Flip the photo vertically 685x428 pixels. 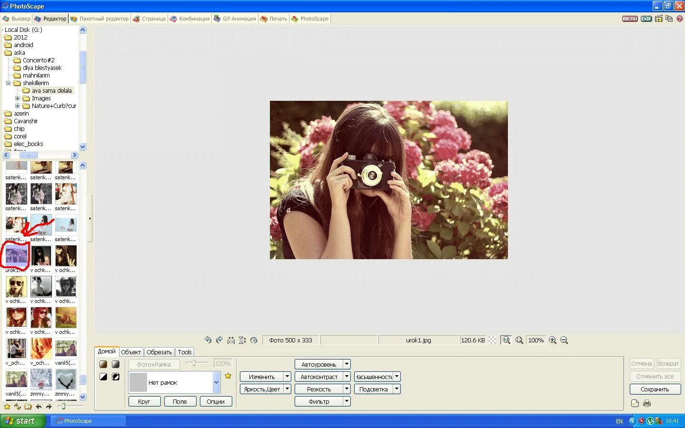pos(242,340)
